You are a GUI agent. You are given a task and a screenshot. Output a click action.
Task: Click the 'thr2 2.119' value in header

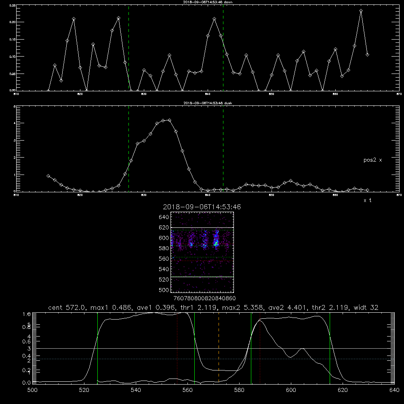point(330,307)
